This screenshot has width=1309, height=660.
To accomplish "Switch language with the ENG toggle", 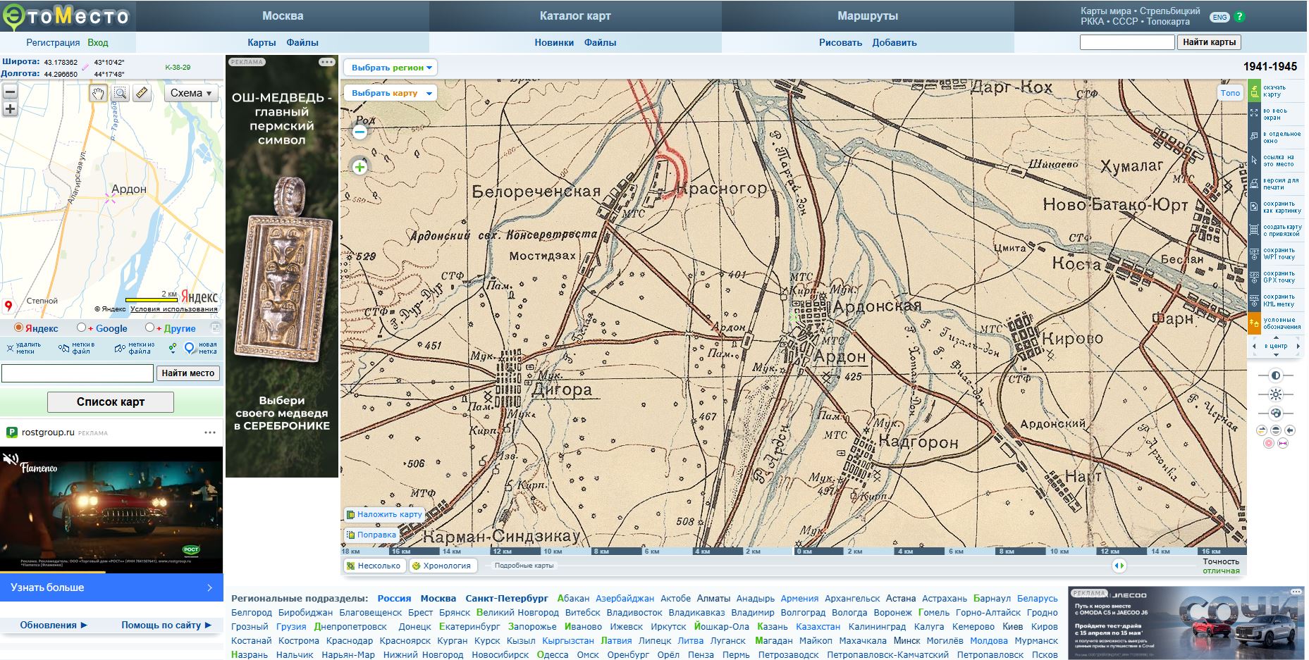I will (x=1219, y=18).
